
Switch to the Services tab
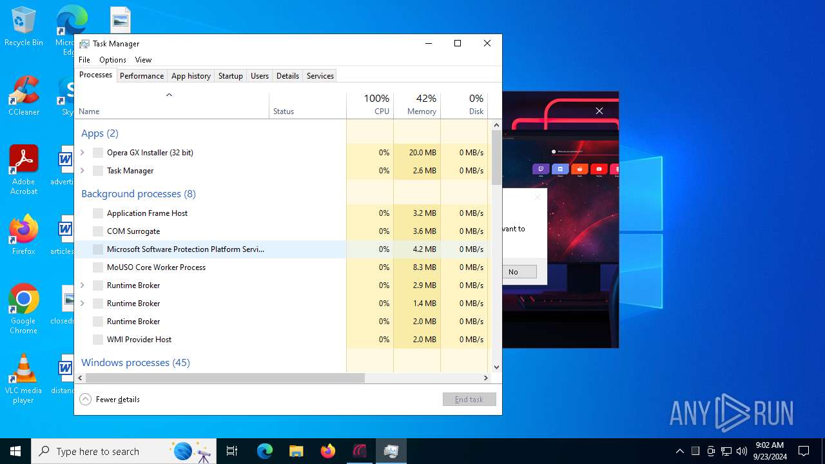[320, 76]
